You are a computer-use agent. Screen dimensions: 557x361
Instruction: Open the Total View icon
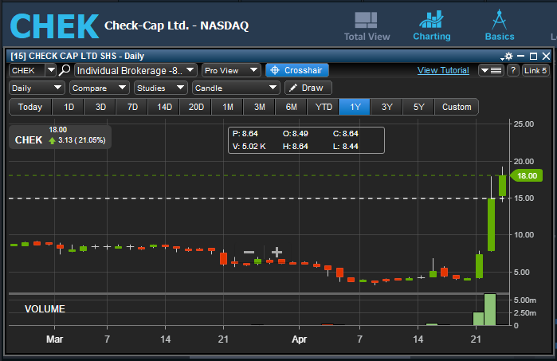click(x=367, y=26)
